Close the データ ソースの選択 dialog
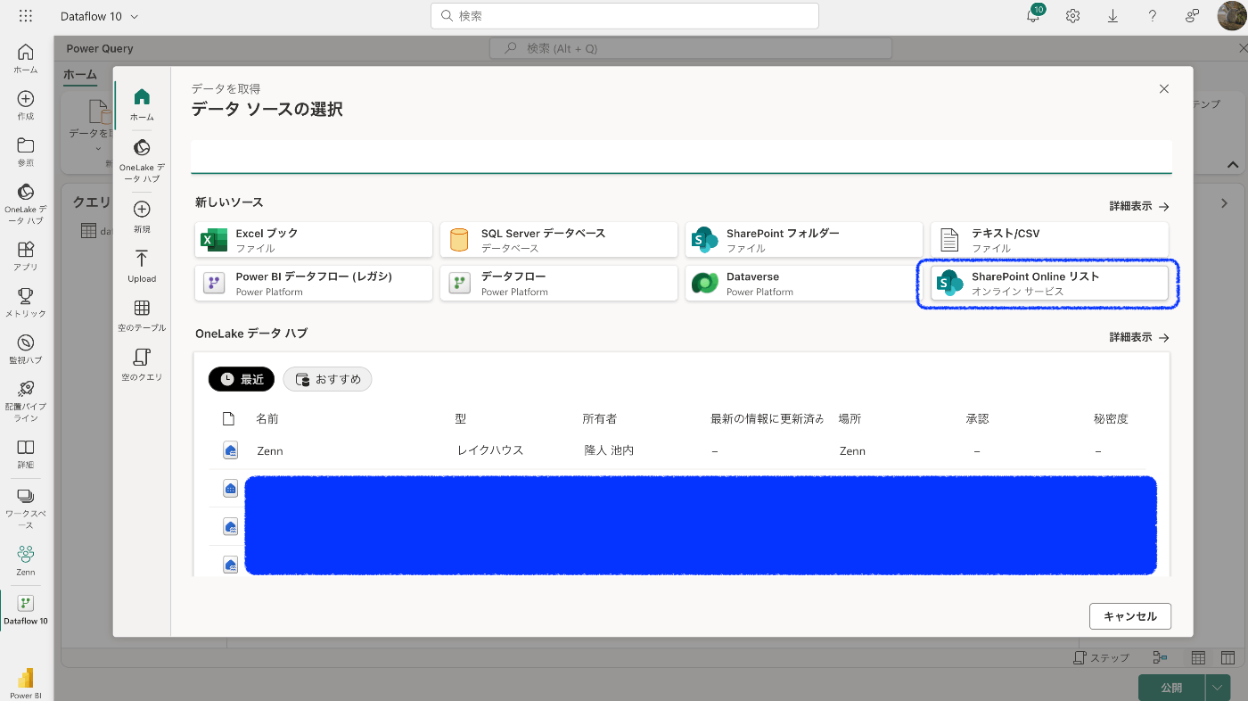The height and width of the screenshot is (701, 1248). tap(1163, 89)
